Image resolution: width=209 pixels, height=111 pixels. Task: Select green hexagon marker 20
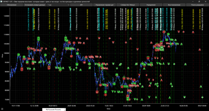pyautogui.click(x=142, y=64)
